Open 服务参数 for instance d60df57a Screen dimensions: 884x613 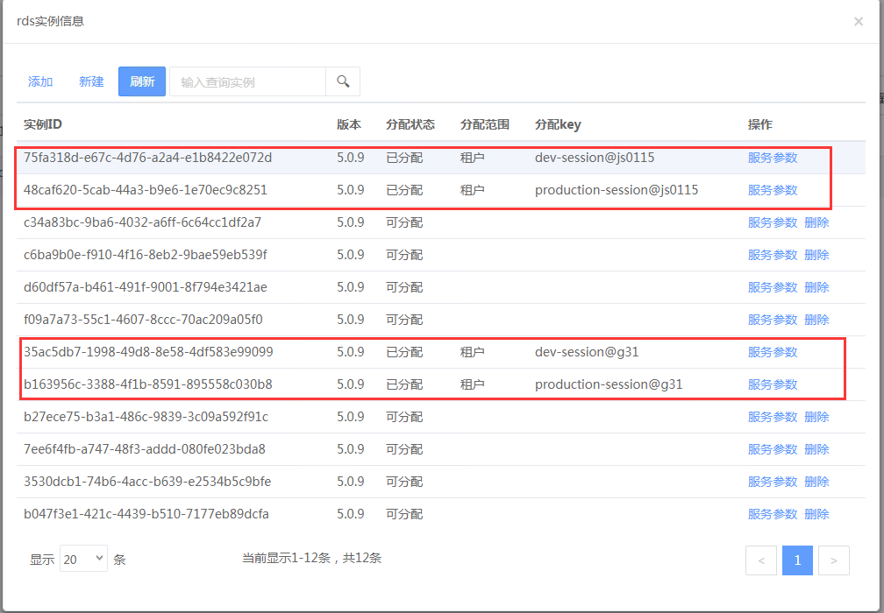pos(773,287)
